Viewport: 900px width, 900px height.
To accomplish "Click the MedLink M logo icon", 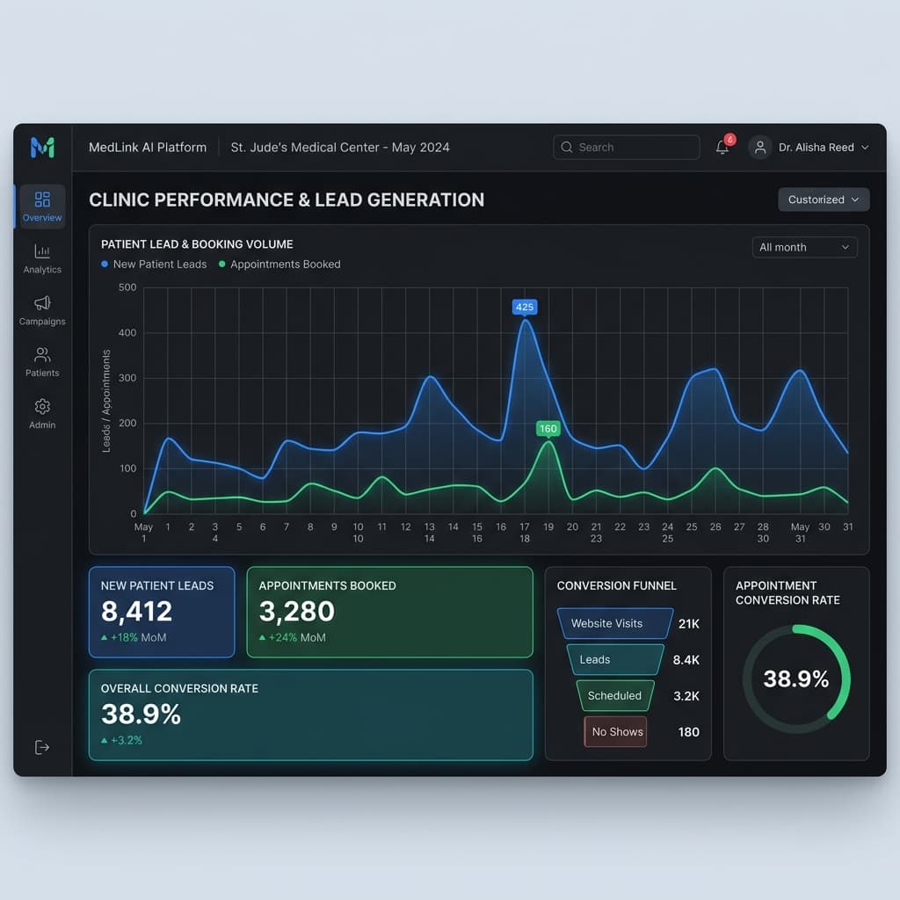I will (42, 148).
